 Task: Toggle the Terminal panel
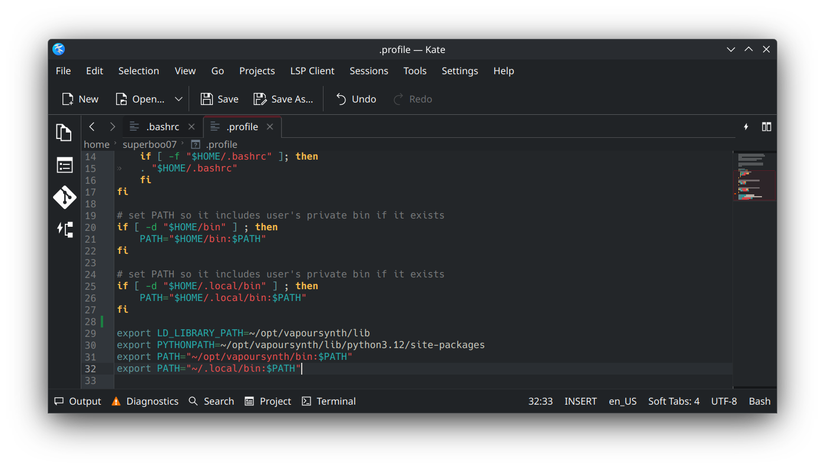pos(329,401)
